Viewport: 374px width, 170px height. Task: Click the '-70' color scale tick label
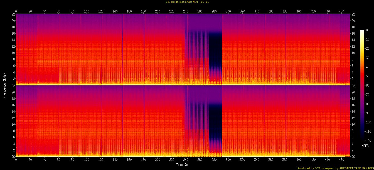point(367,95)
